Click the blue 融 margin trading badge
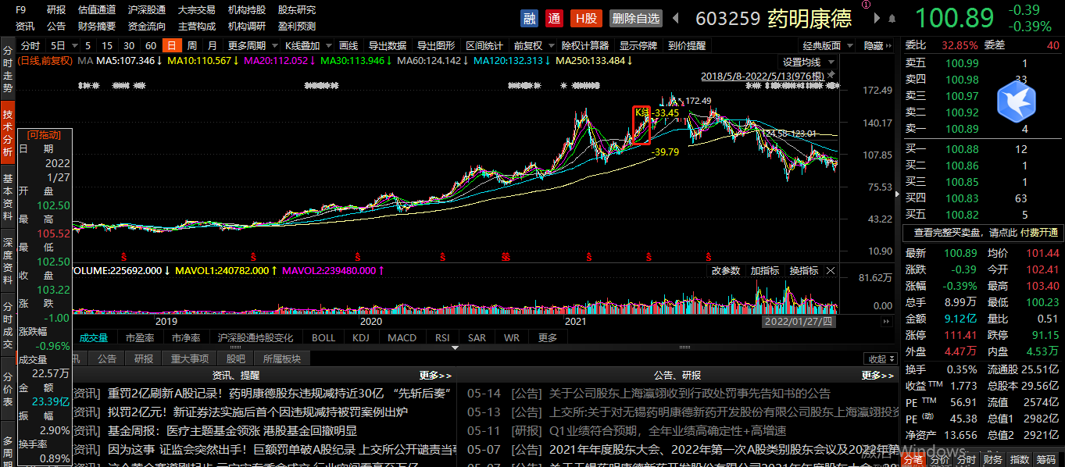The height and width of the screenshot is (467, 1065). (530, 18)
